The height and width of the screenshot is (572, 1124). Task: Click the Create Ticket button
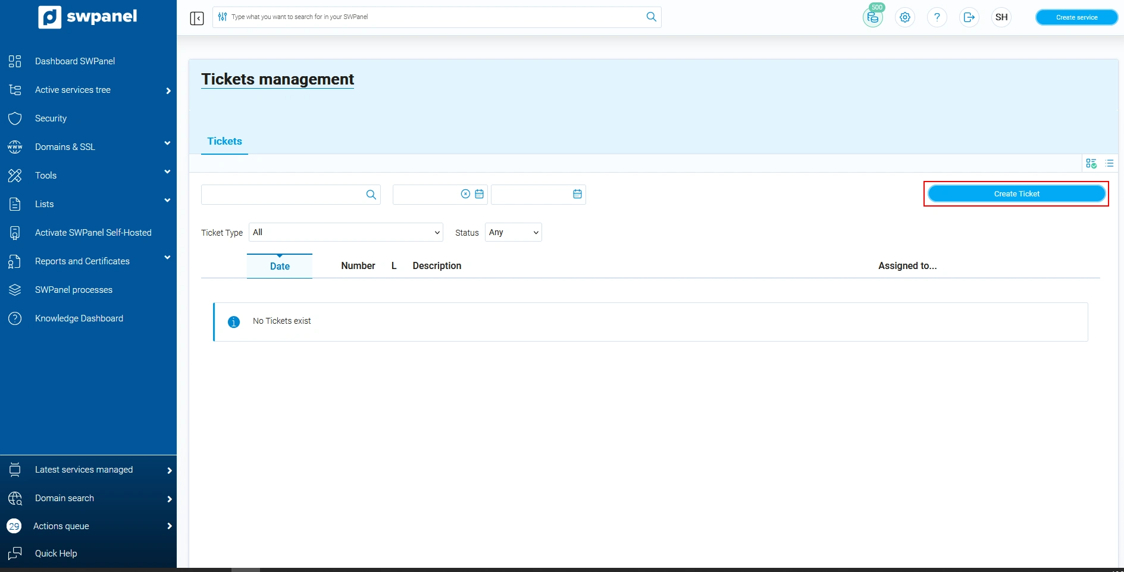coord(1016,194)
